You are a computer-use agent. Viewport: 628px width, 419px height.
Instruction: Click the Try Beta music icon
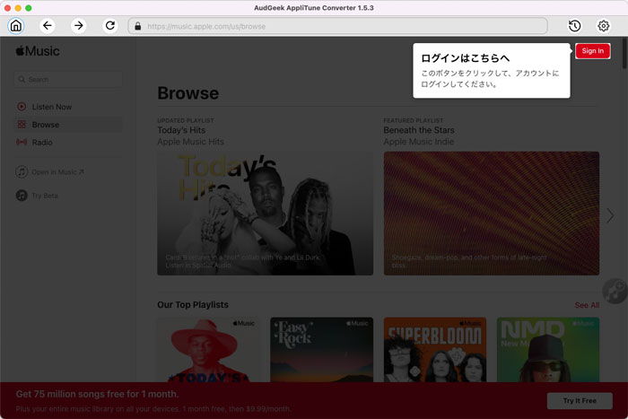(22, 196)
